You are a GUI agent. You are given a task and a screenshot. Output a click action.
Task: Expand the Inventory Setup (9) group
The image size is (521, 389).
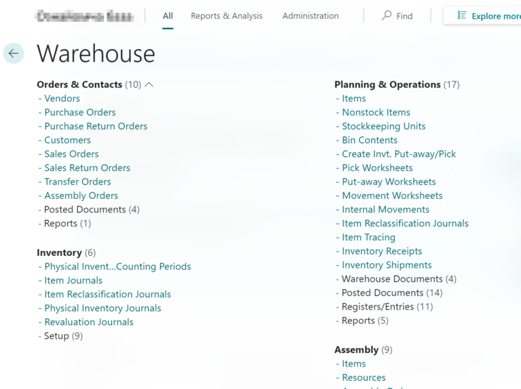pyautogui.click(x=63, y=336)
